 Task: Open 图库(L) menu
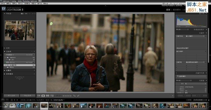coord(14,4)
